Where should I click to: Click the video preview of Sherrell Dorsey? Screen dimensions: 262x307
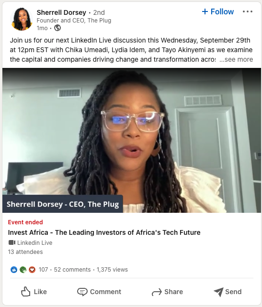[x=132, y=140]
